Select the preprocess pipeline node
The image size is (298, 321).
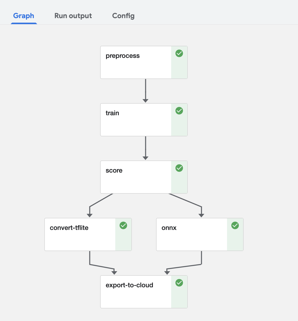(x=136, y=62)
